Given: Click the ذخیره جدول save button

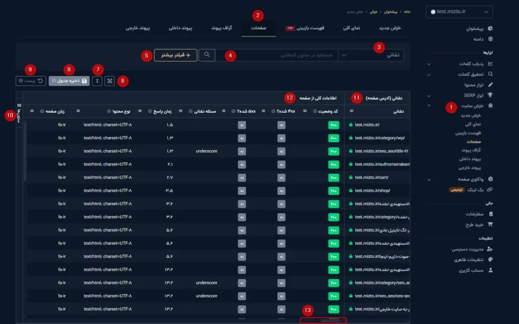Looking at the screenshot, I should (69, 81).
